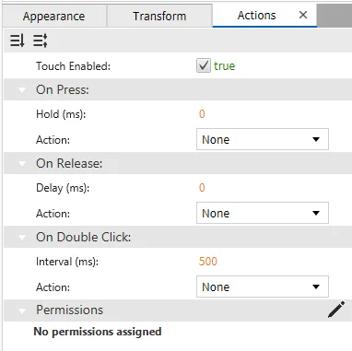Viewport: 352px width, 351px height.
Task: Select the Actions tab
Action: tap(257, 16)
